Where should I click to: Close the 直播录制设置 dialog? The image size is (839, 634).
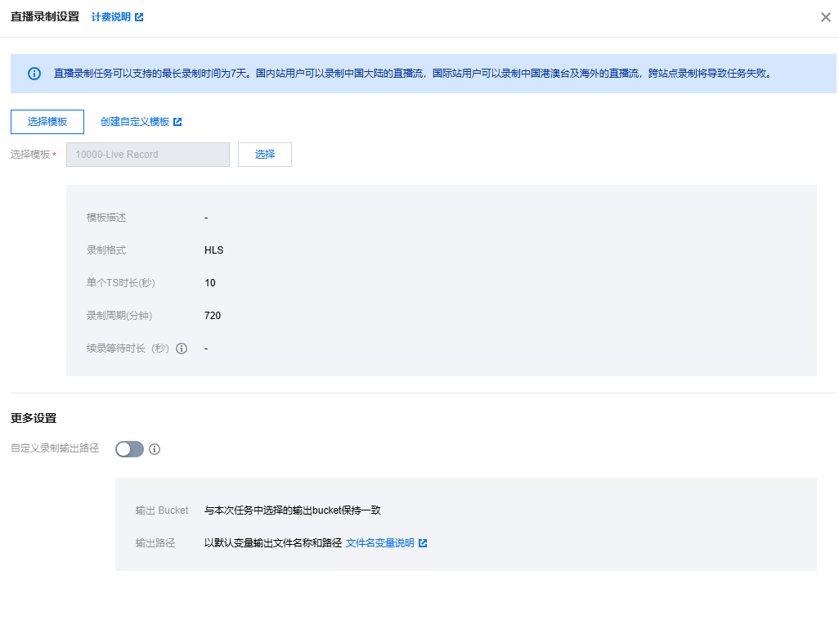(x=825, y=17)
